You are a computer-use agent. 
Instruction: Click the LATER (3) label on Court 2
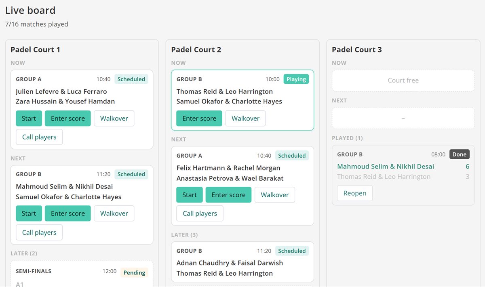(185, 235)
